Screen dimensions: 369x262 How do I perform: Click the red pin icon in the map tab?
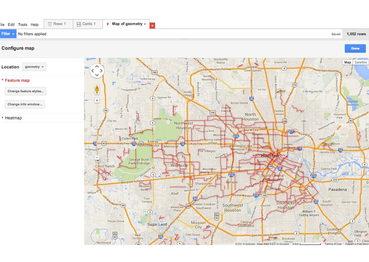point(108,24)
